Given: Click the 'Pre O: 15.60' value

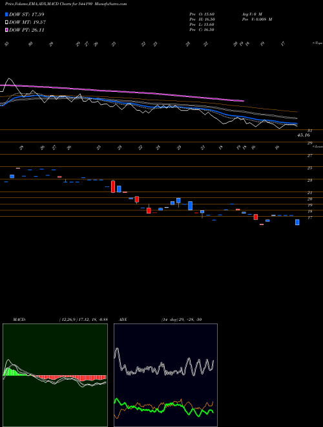Looking at the screenshot, I should tap(202, 14).
